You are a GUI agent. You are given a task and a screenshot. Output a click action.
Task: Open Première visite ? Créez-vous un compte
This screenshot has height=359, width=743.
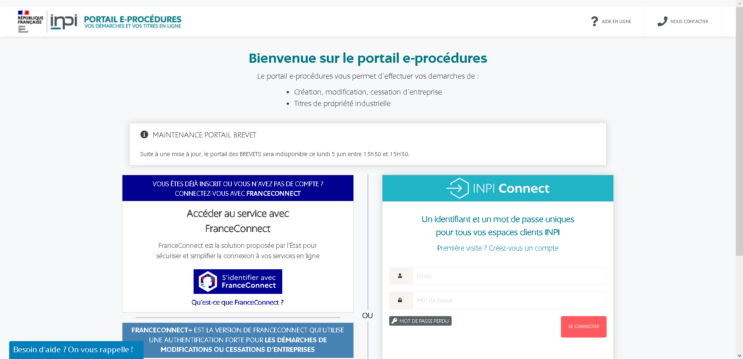coord(498,248)
